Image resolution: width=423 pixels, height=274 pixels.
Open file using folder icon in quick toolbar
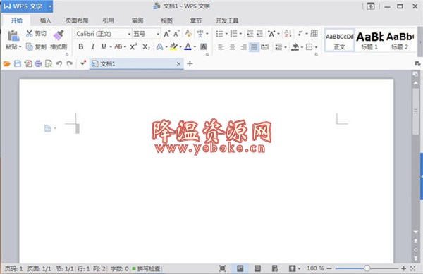click(7, 64)
